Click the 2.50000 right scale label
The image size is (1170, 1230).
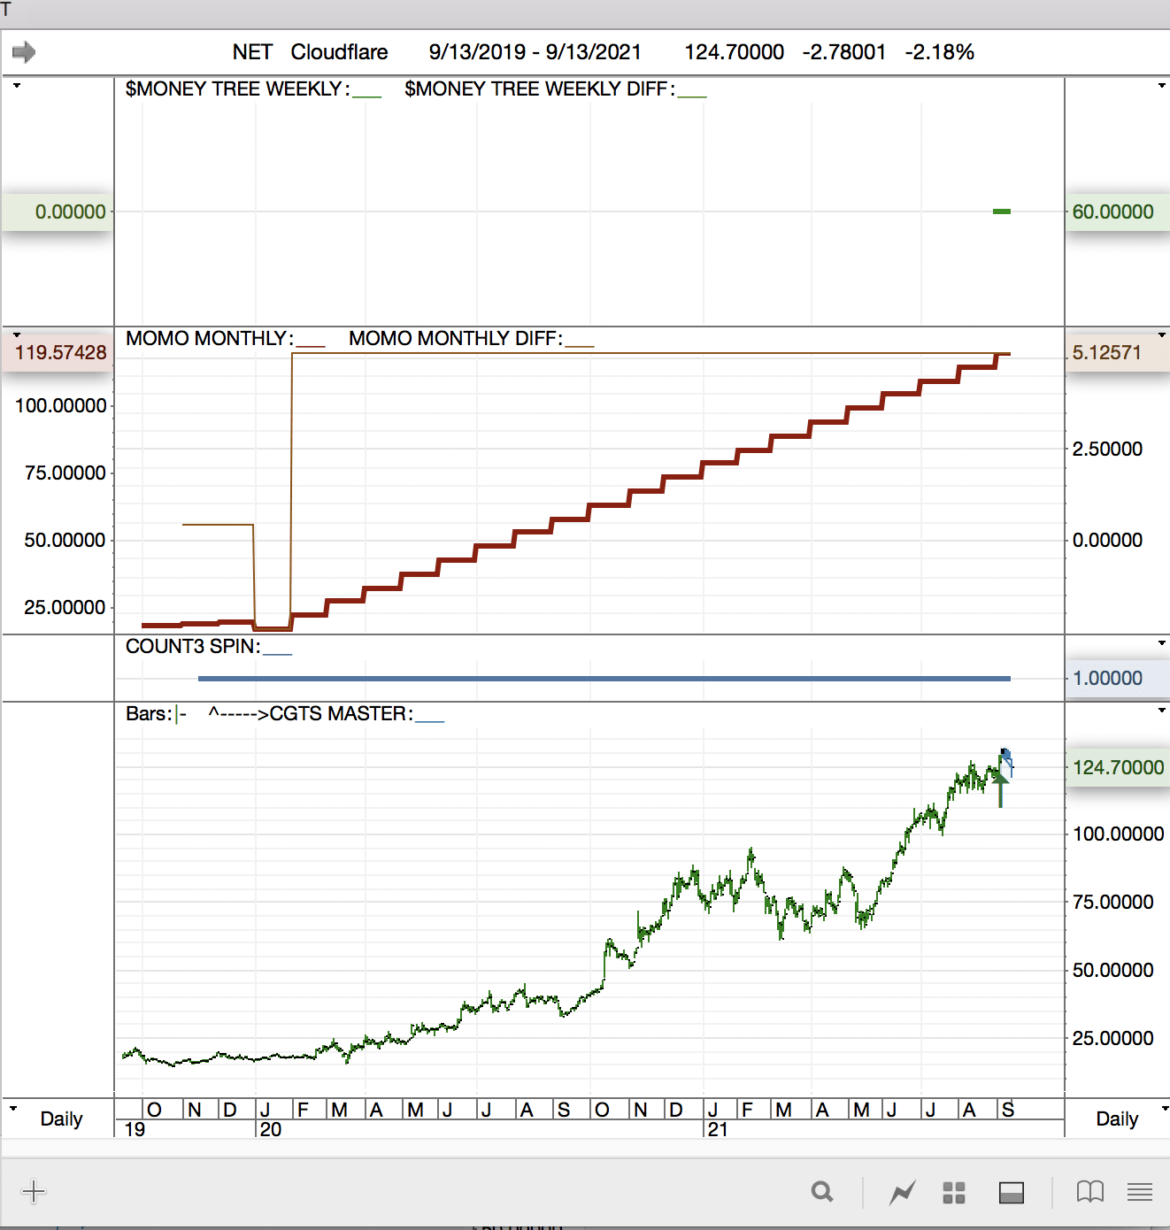point(1107,449)
